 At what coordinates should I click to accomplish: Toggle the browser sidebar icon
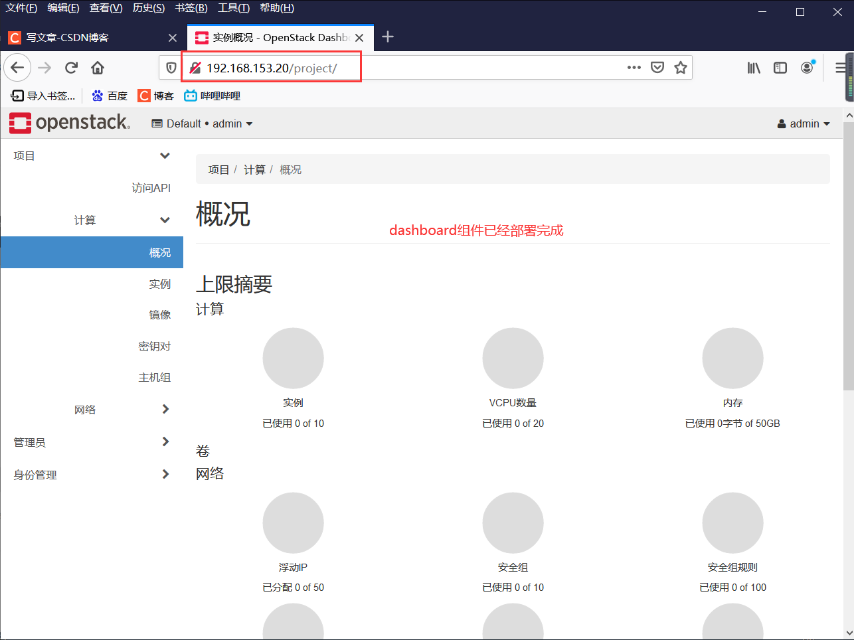(780, 67)
